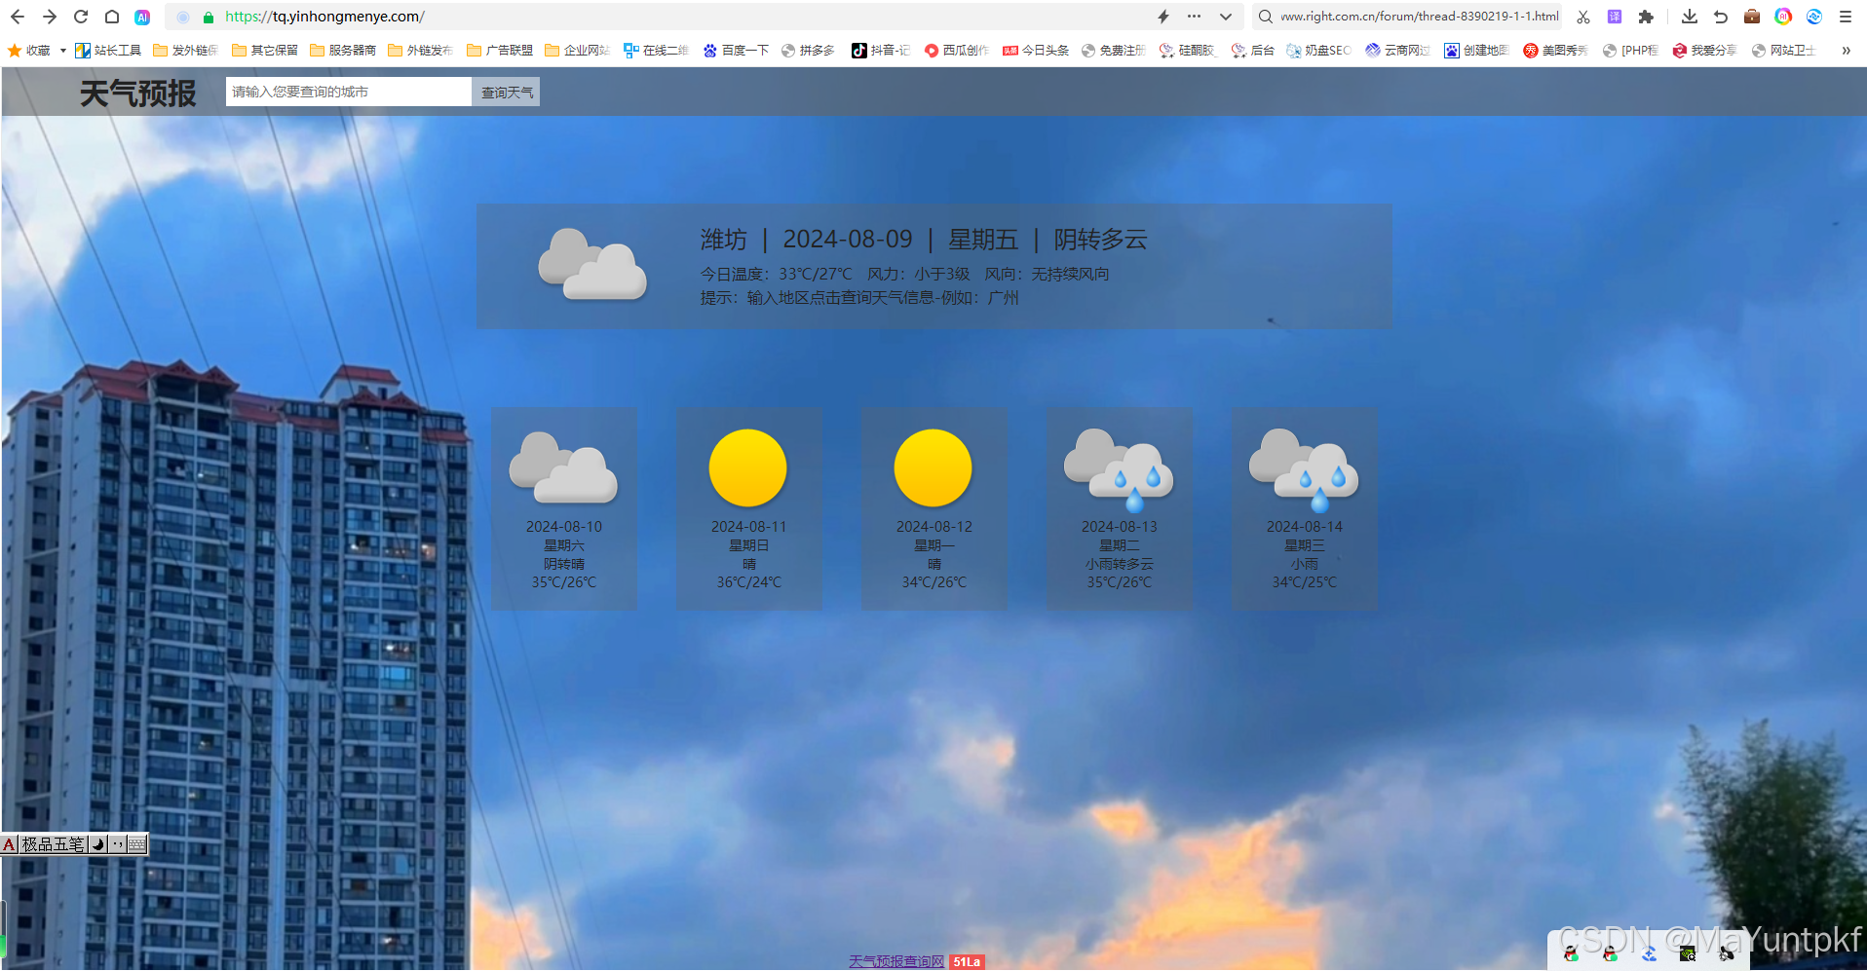Open the browser home page
Screen dimensions: 1867x971
click(112, 17)
